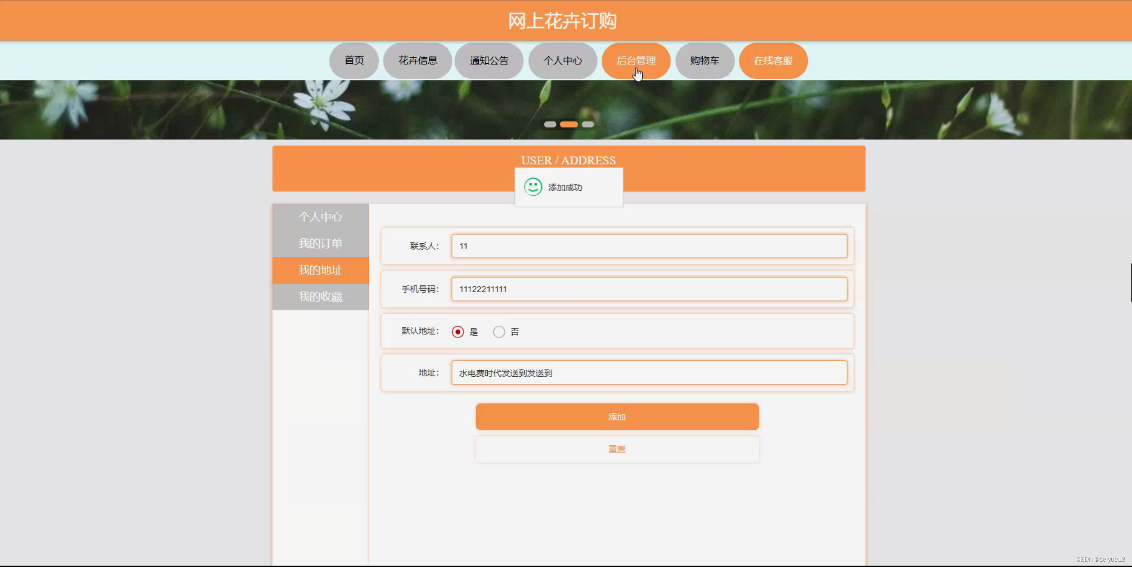
Task: Click the 手机号码 phone number field
Action: click(x=649, y=289)
